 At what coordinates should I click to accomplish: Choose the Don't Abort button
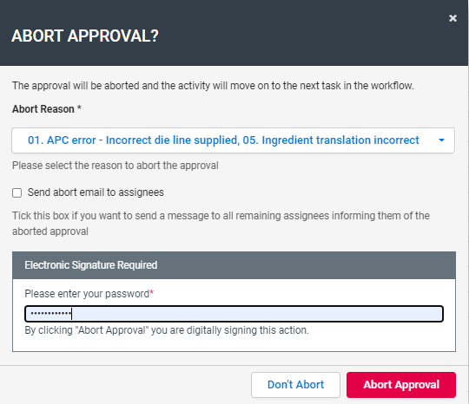click(295, 385)
